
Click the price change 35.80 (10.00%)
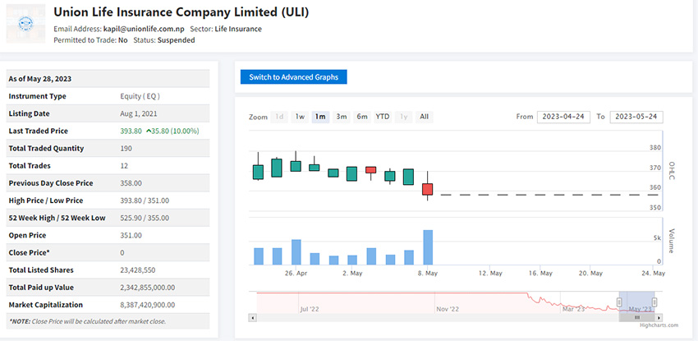click(x=172, y=131)
